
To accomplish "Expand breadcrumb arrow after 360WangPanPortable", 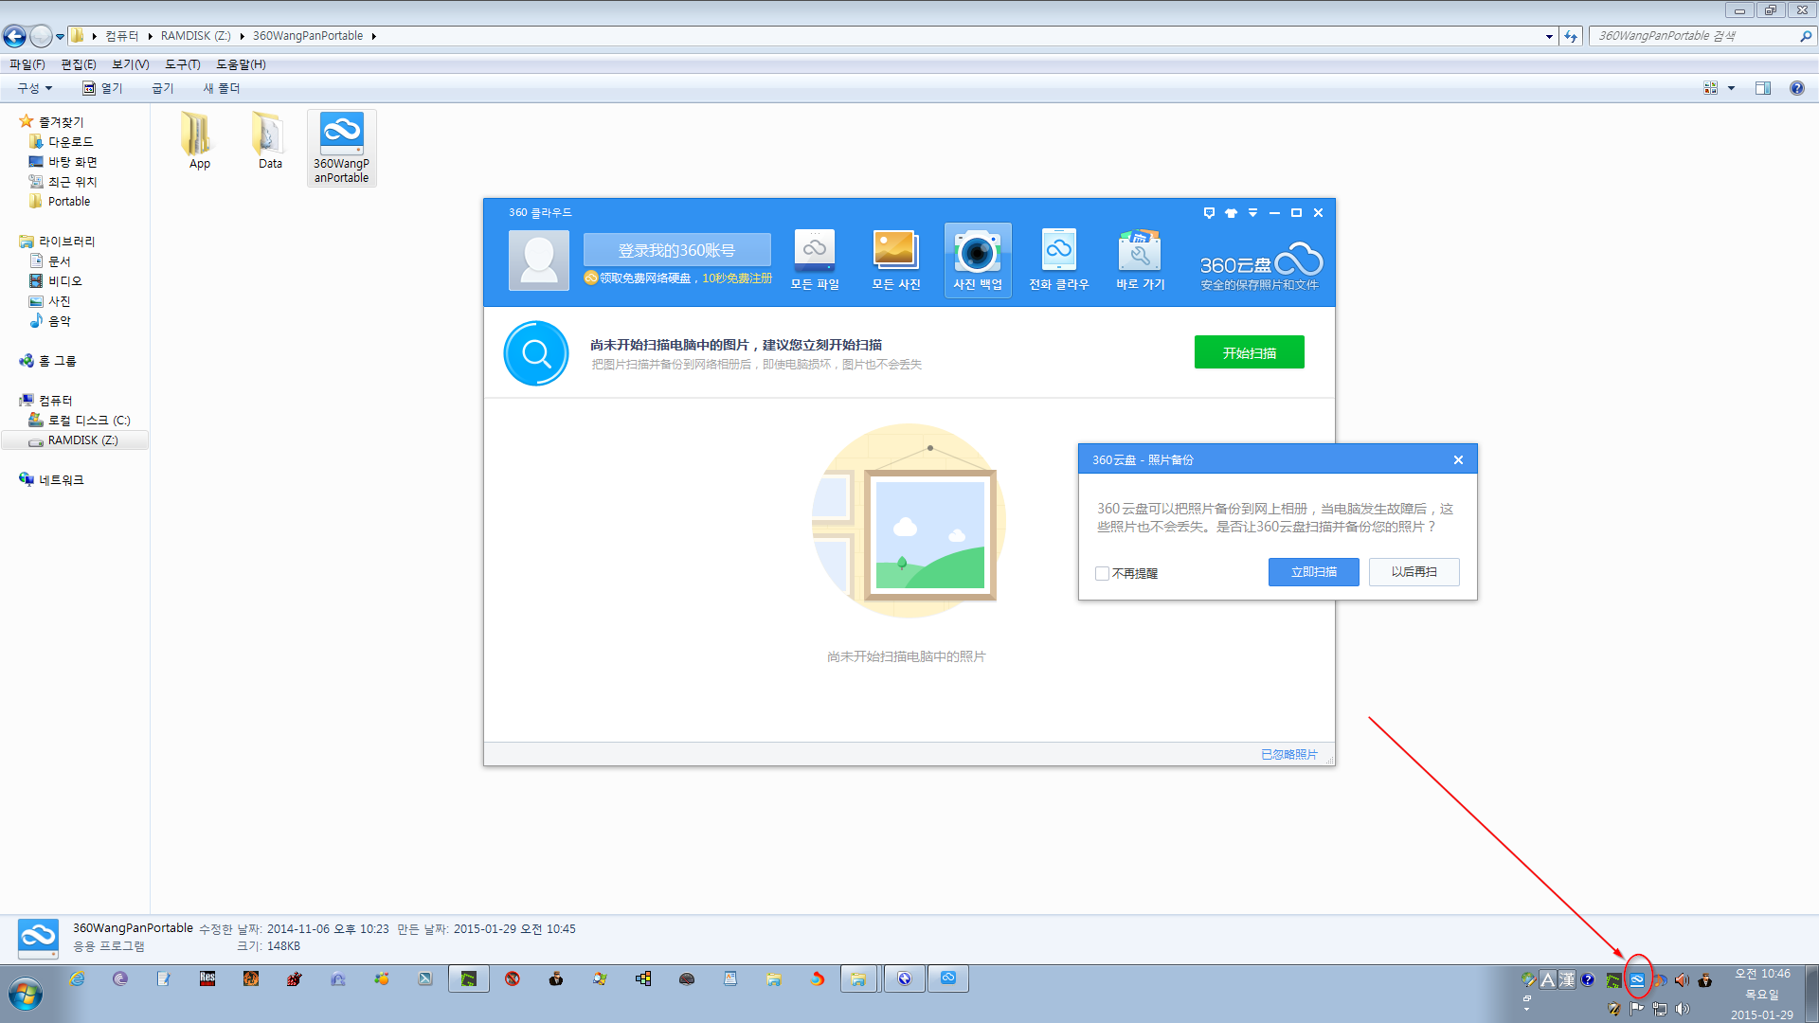I will point(374,36).
